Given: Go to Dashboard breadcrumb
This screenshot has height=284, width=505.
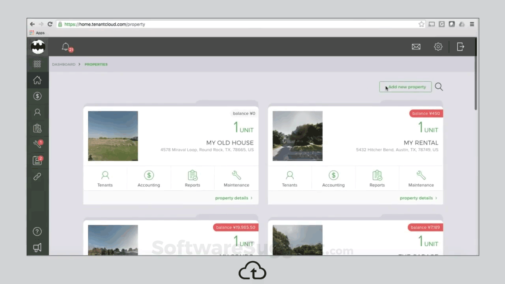Looking at the screenshot, I should 64,64.
